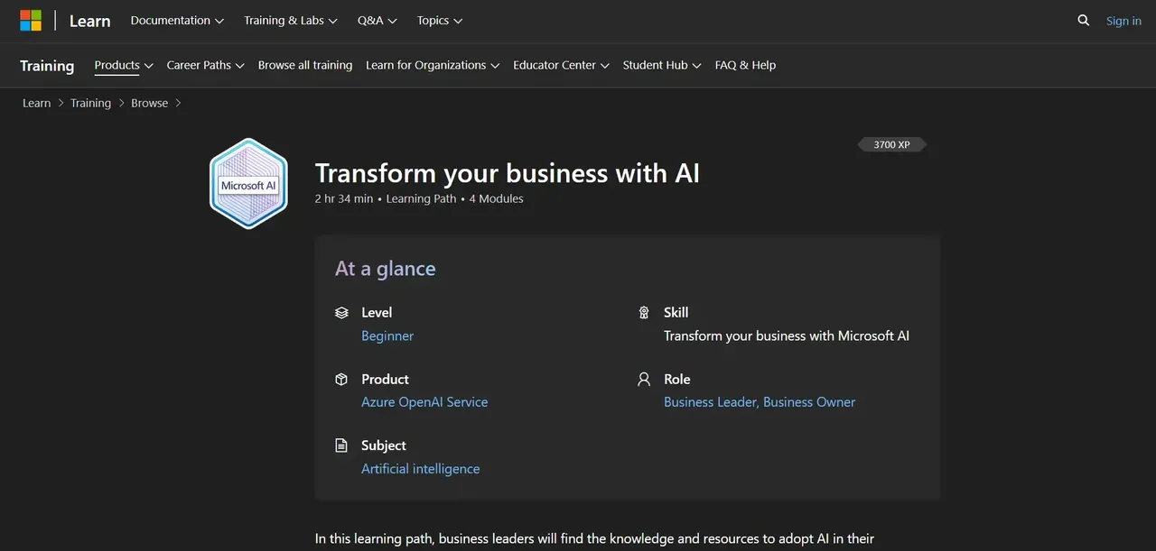Open the search magnifier icon

coord(1084,21)
